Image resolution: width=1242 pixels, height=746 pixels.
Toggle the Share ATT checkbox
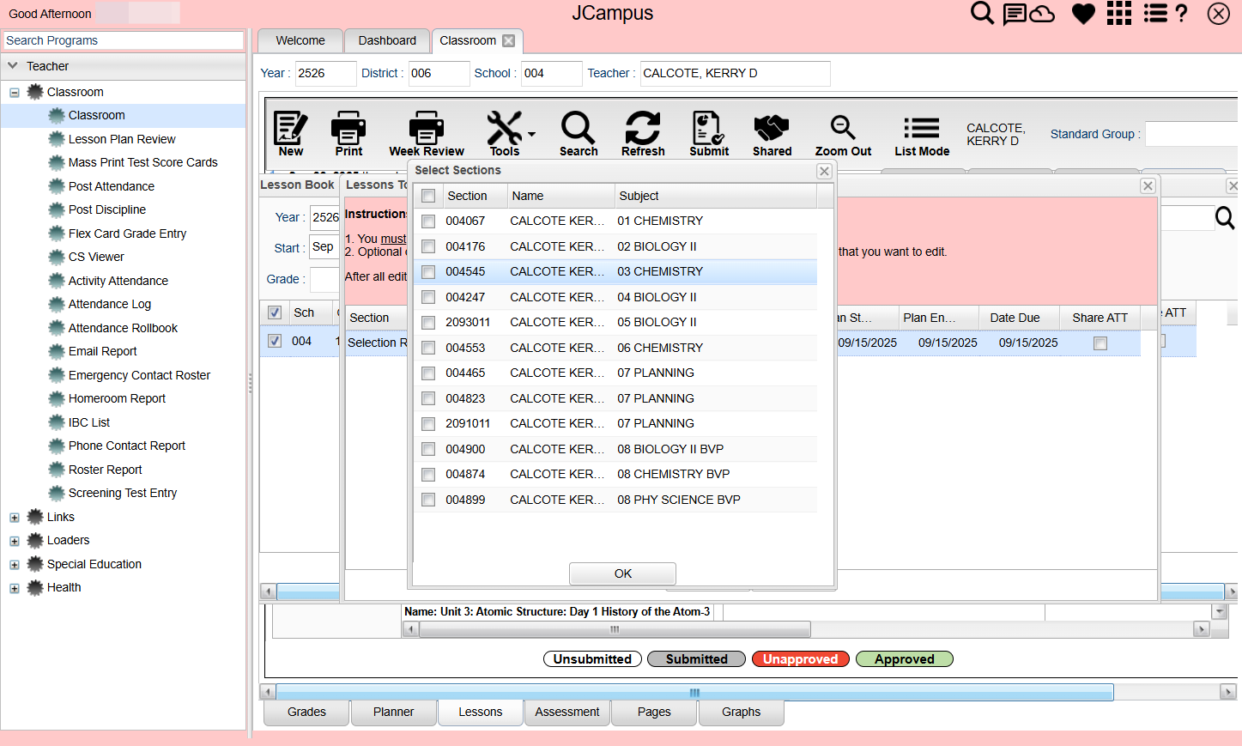[1100, 343]
